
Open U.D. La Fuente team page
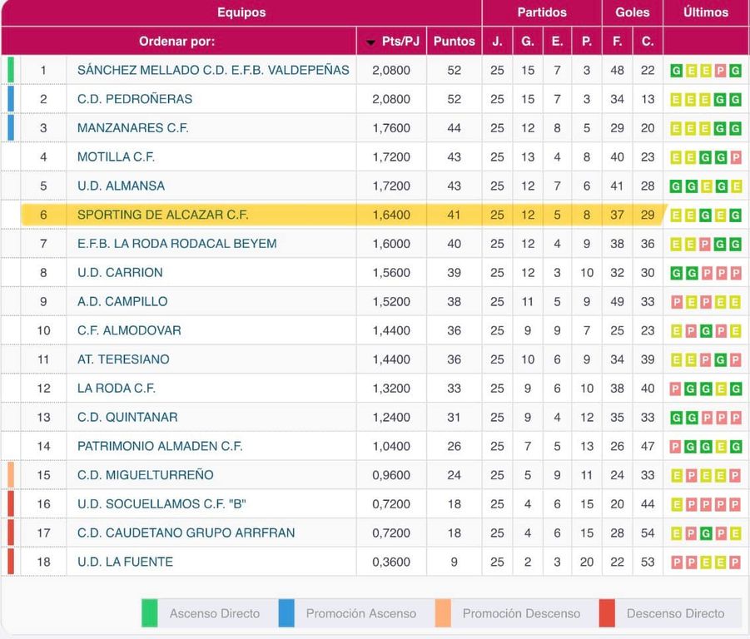click(125, 562)
